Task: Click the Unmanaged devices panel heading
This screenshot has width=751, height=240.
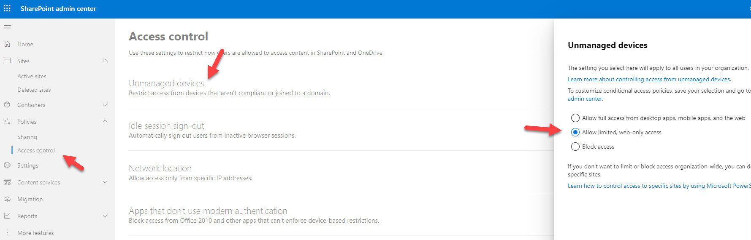Action: pyautogui.click(x=607, y=45)
